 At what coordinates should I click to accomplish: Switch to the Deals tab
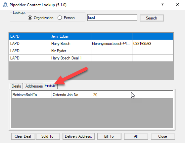pyautogui.click(x=16, y=86)
